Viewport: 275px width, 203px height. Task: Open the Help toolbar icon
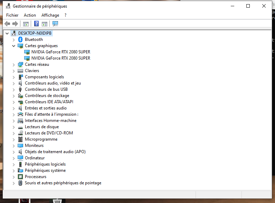(x=36, y=24)
